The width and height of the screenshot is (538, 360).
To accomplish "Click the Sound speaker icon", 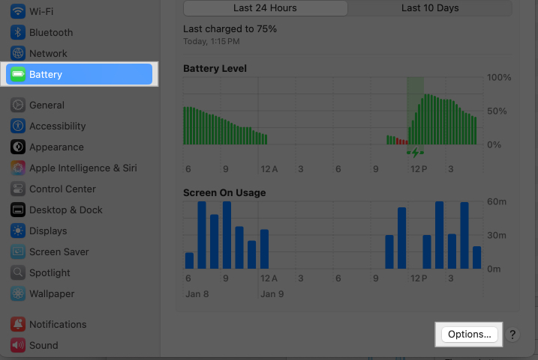I will 18,345.
